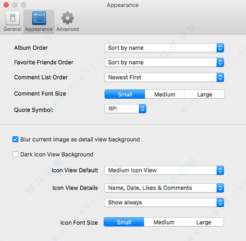Click the red close window button
Screen dimensions: 246x241
tap(6, 5)
